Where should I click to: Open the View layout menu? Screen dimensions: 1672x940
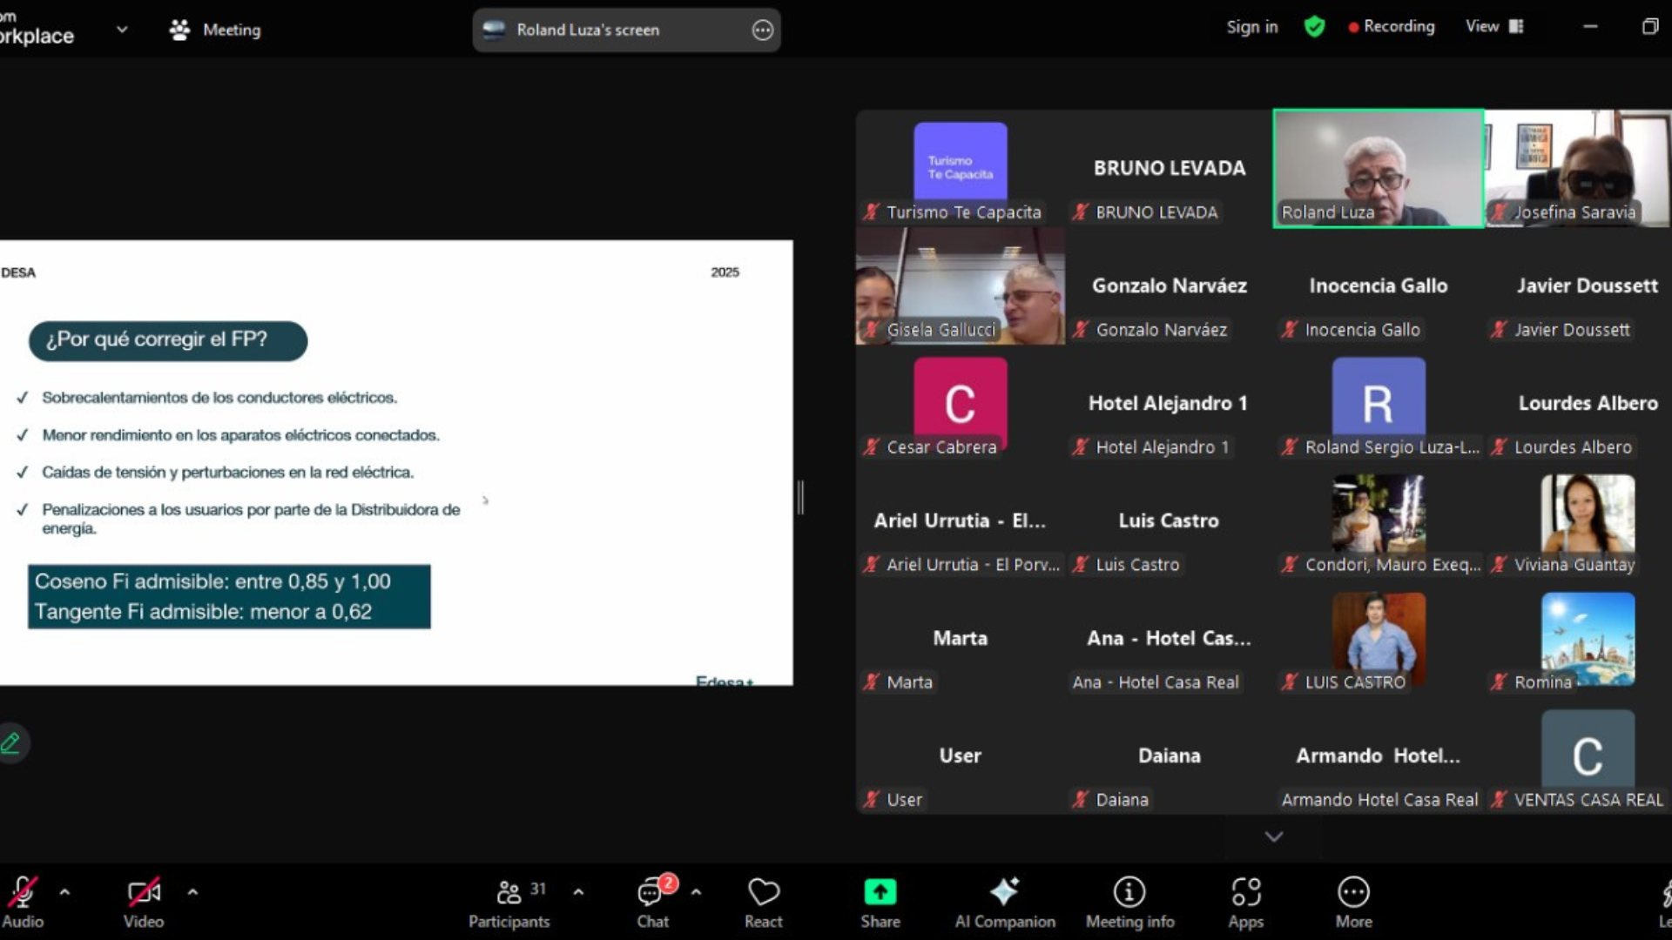pyautogui.click(x=1494, y=27)
